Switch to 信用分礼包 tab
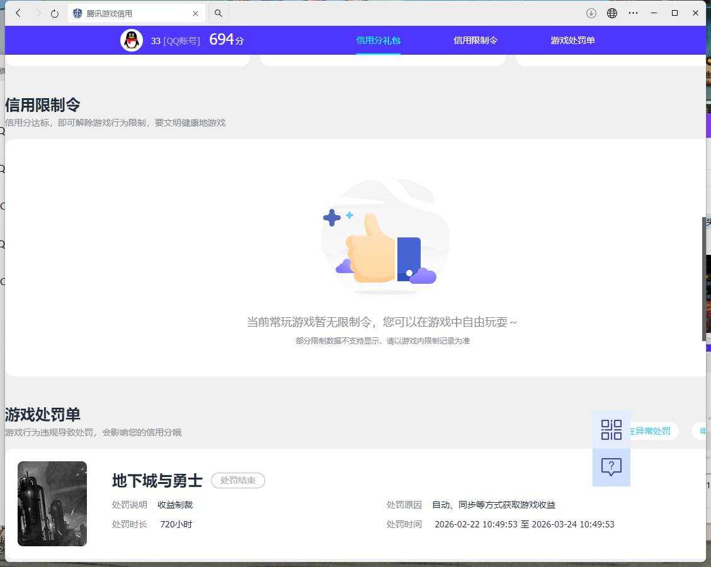This screenshot has width=711, height=567. pos(378,40)
